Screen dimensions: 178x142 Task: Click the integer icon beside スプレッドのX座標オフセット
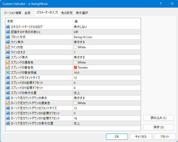pos(8,83)
